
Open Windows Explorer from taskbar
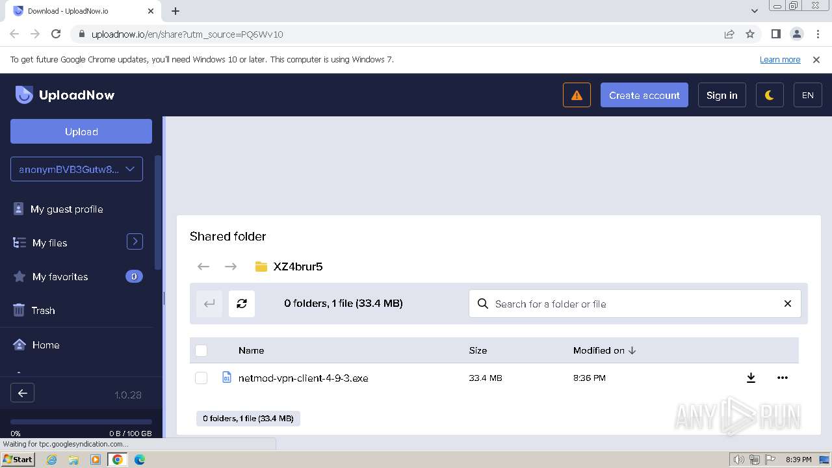73,460
